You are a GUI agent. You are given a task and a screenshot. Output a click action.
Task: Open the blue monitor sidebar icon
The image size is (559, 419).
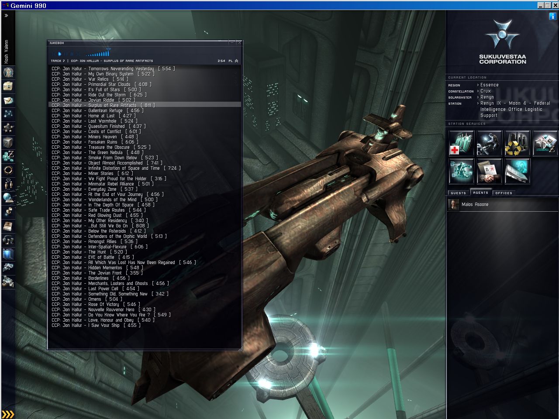tap(8, 254)
